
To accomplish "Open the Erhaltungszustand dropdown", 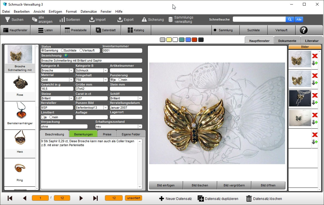I will coord(140,127).
